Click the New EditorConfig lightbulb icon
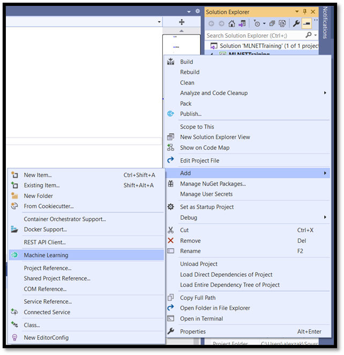Screen dimensions: 344x355 click(x=14, y=337)
